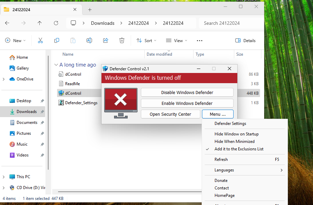313x205 pixels.
Task: Go up one folder level arrow
Action: (39, 23)
